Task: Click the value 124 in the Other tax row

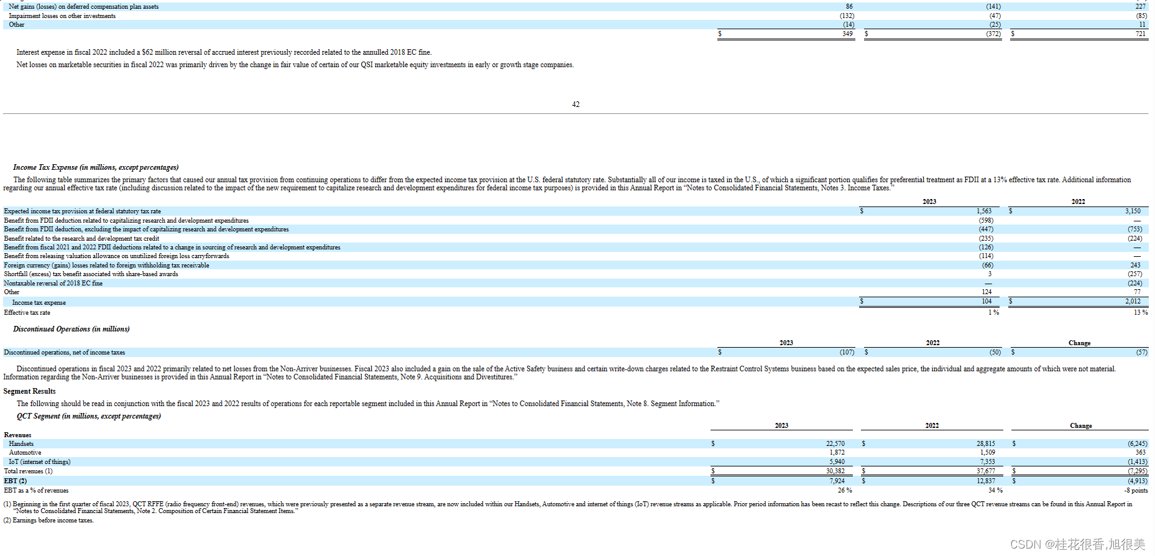Action: click(987, 292)
